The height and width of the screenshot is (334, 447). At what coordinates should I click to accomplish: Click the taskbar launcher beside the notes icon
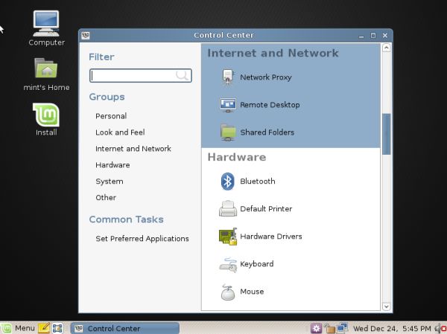pos(57,328)
